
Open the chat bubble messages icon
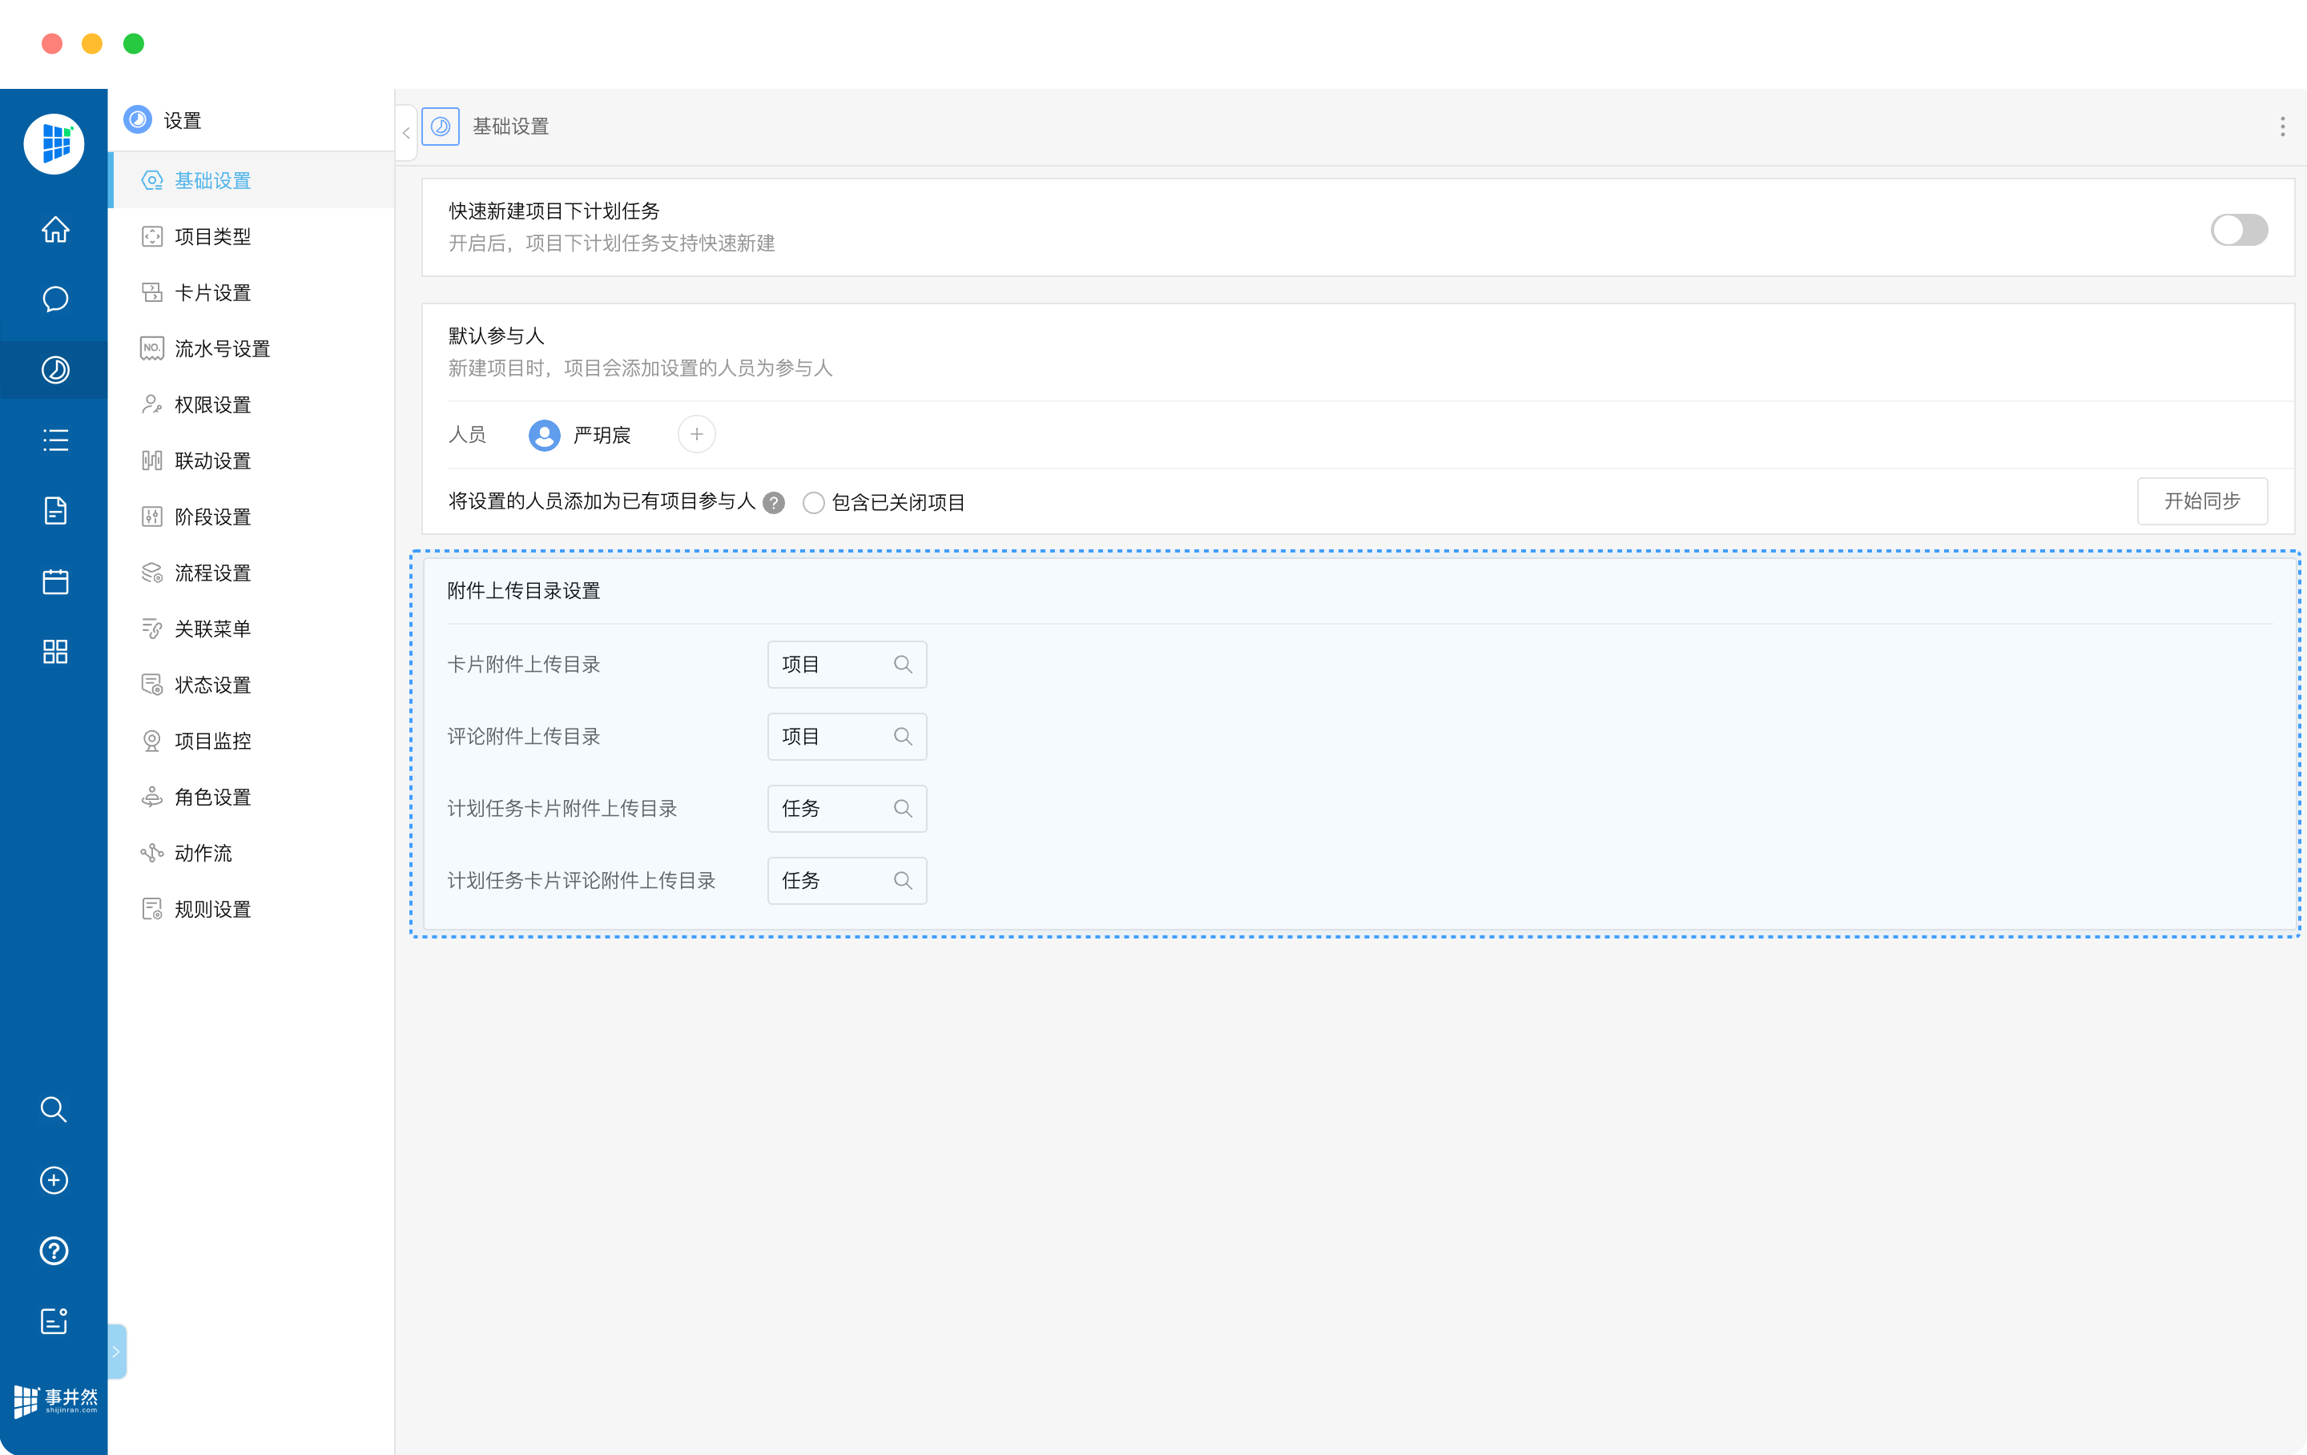54,299
